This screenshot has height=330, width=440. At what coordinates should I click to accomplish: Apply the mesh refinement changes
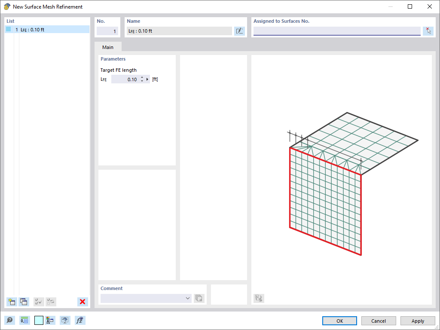[x=417, y=321]
